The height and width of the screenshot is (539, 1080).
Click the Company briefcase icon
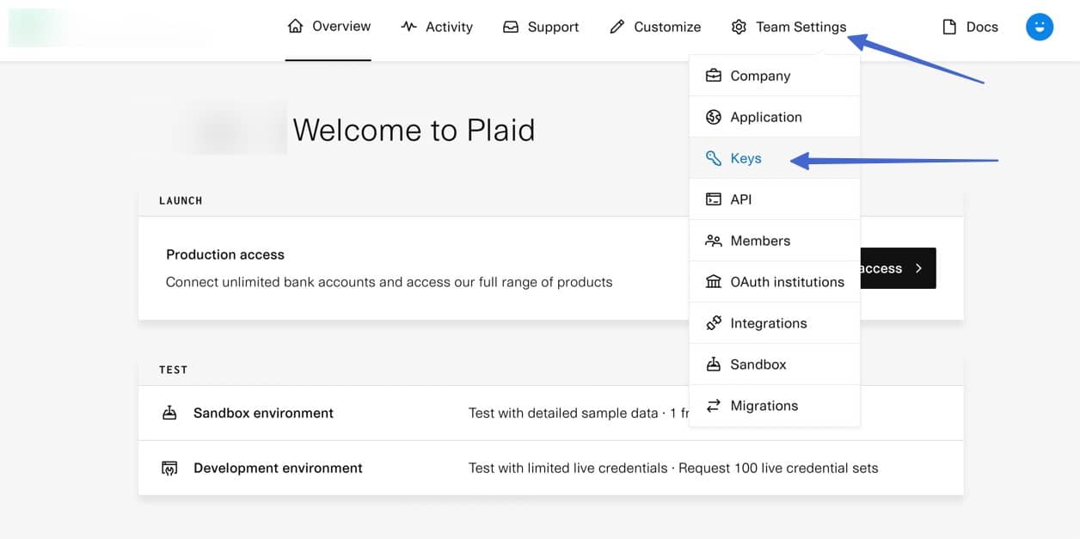point(714,76)
